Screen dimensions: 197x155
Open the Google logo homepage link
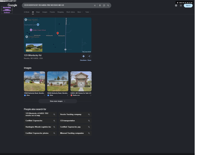(x=12, y=5)
